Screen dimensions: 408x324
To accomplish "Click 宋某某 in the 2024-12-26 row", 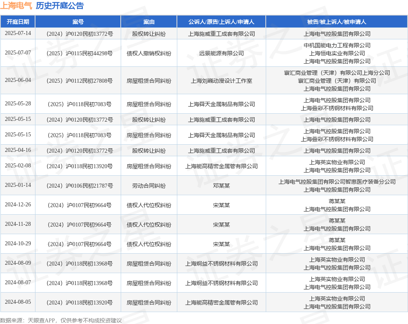I will (x=221, y=205).
